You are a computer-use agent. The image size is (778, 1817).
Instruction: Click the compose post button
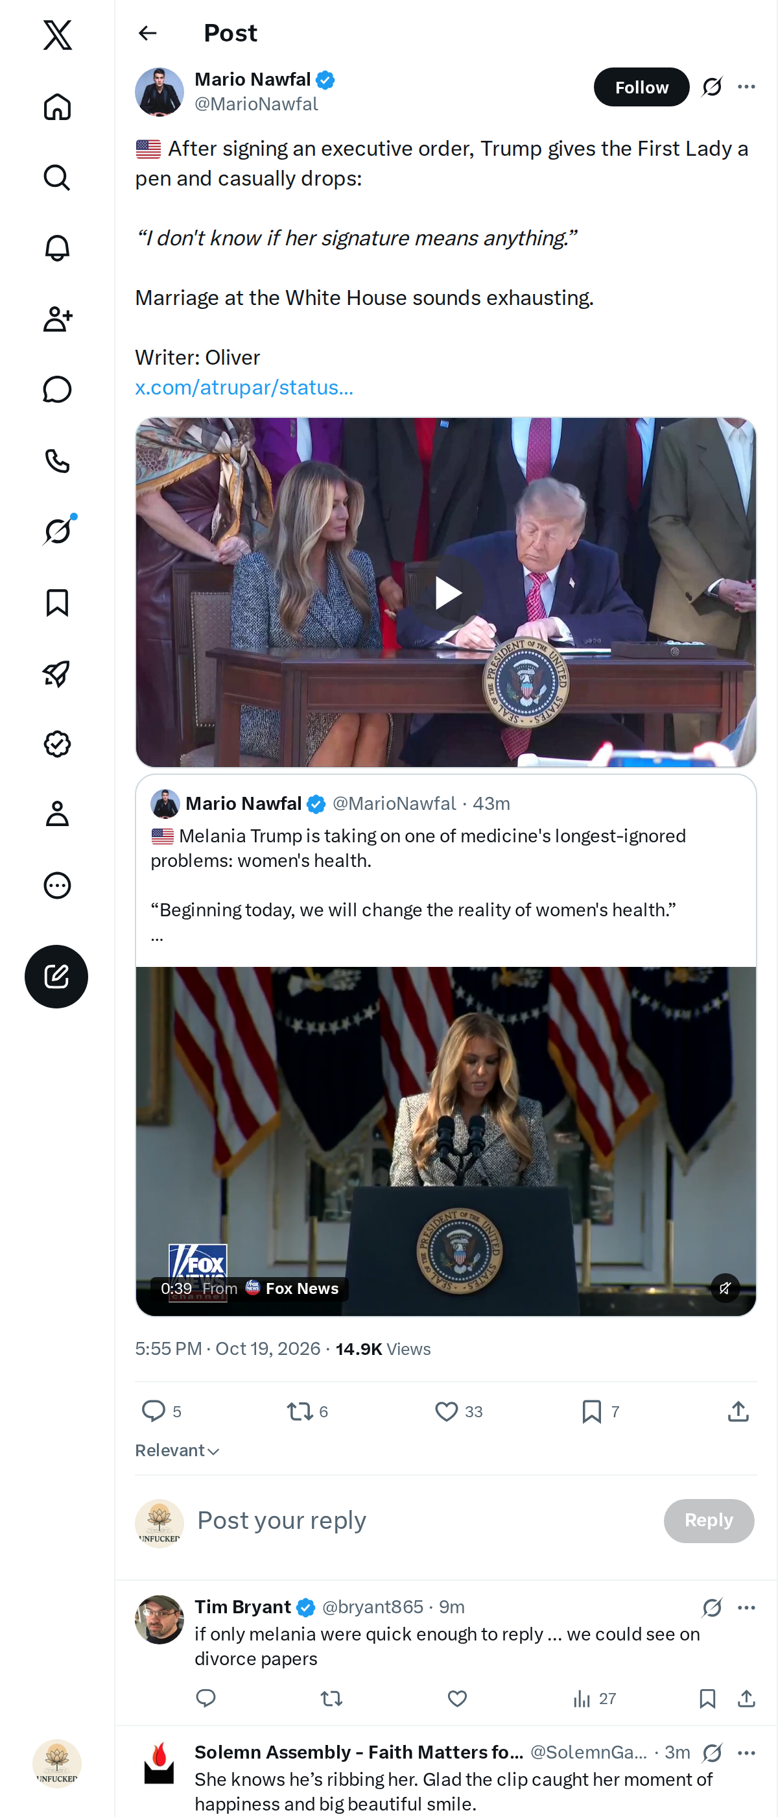(x=56, y=976)
